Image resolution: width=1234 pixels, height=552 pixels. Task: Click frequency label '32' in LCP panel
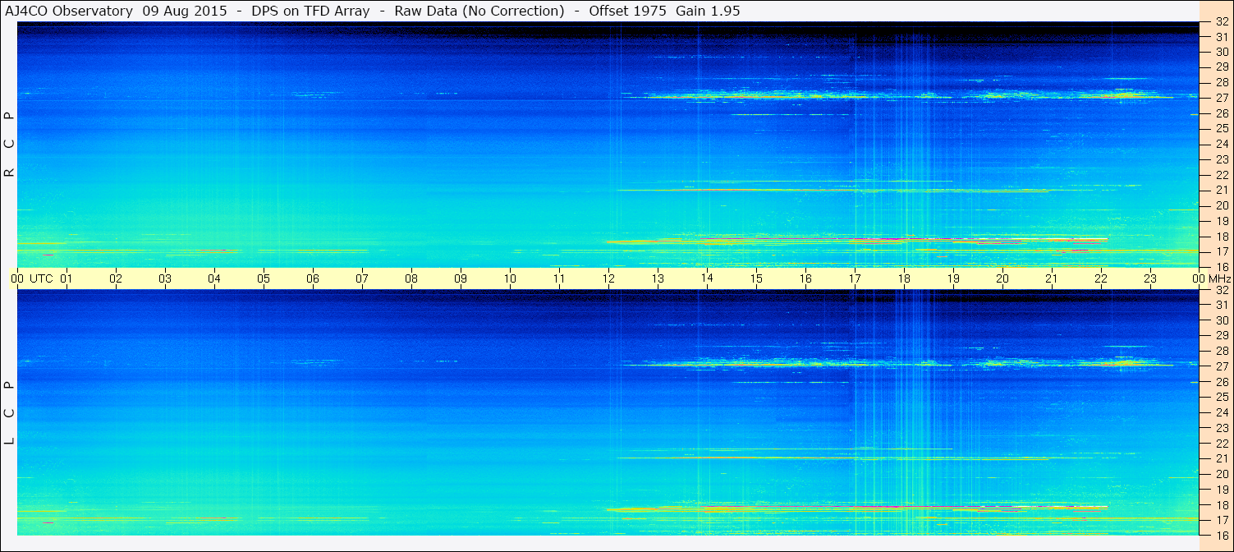click(1221, 290)
